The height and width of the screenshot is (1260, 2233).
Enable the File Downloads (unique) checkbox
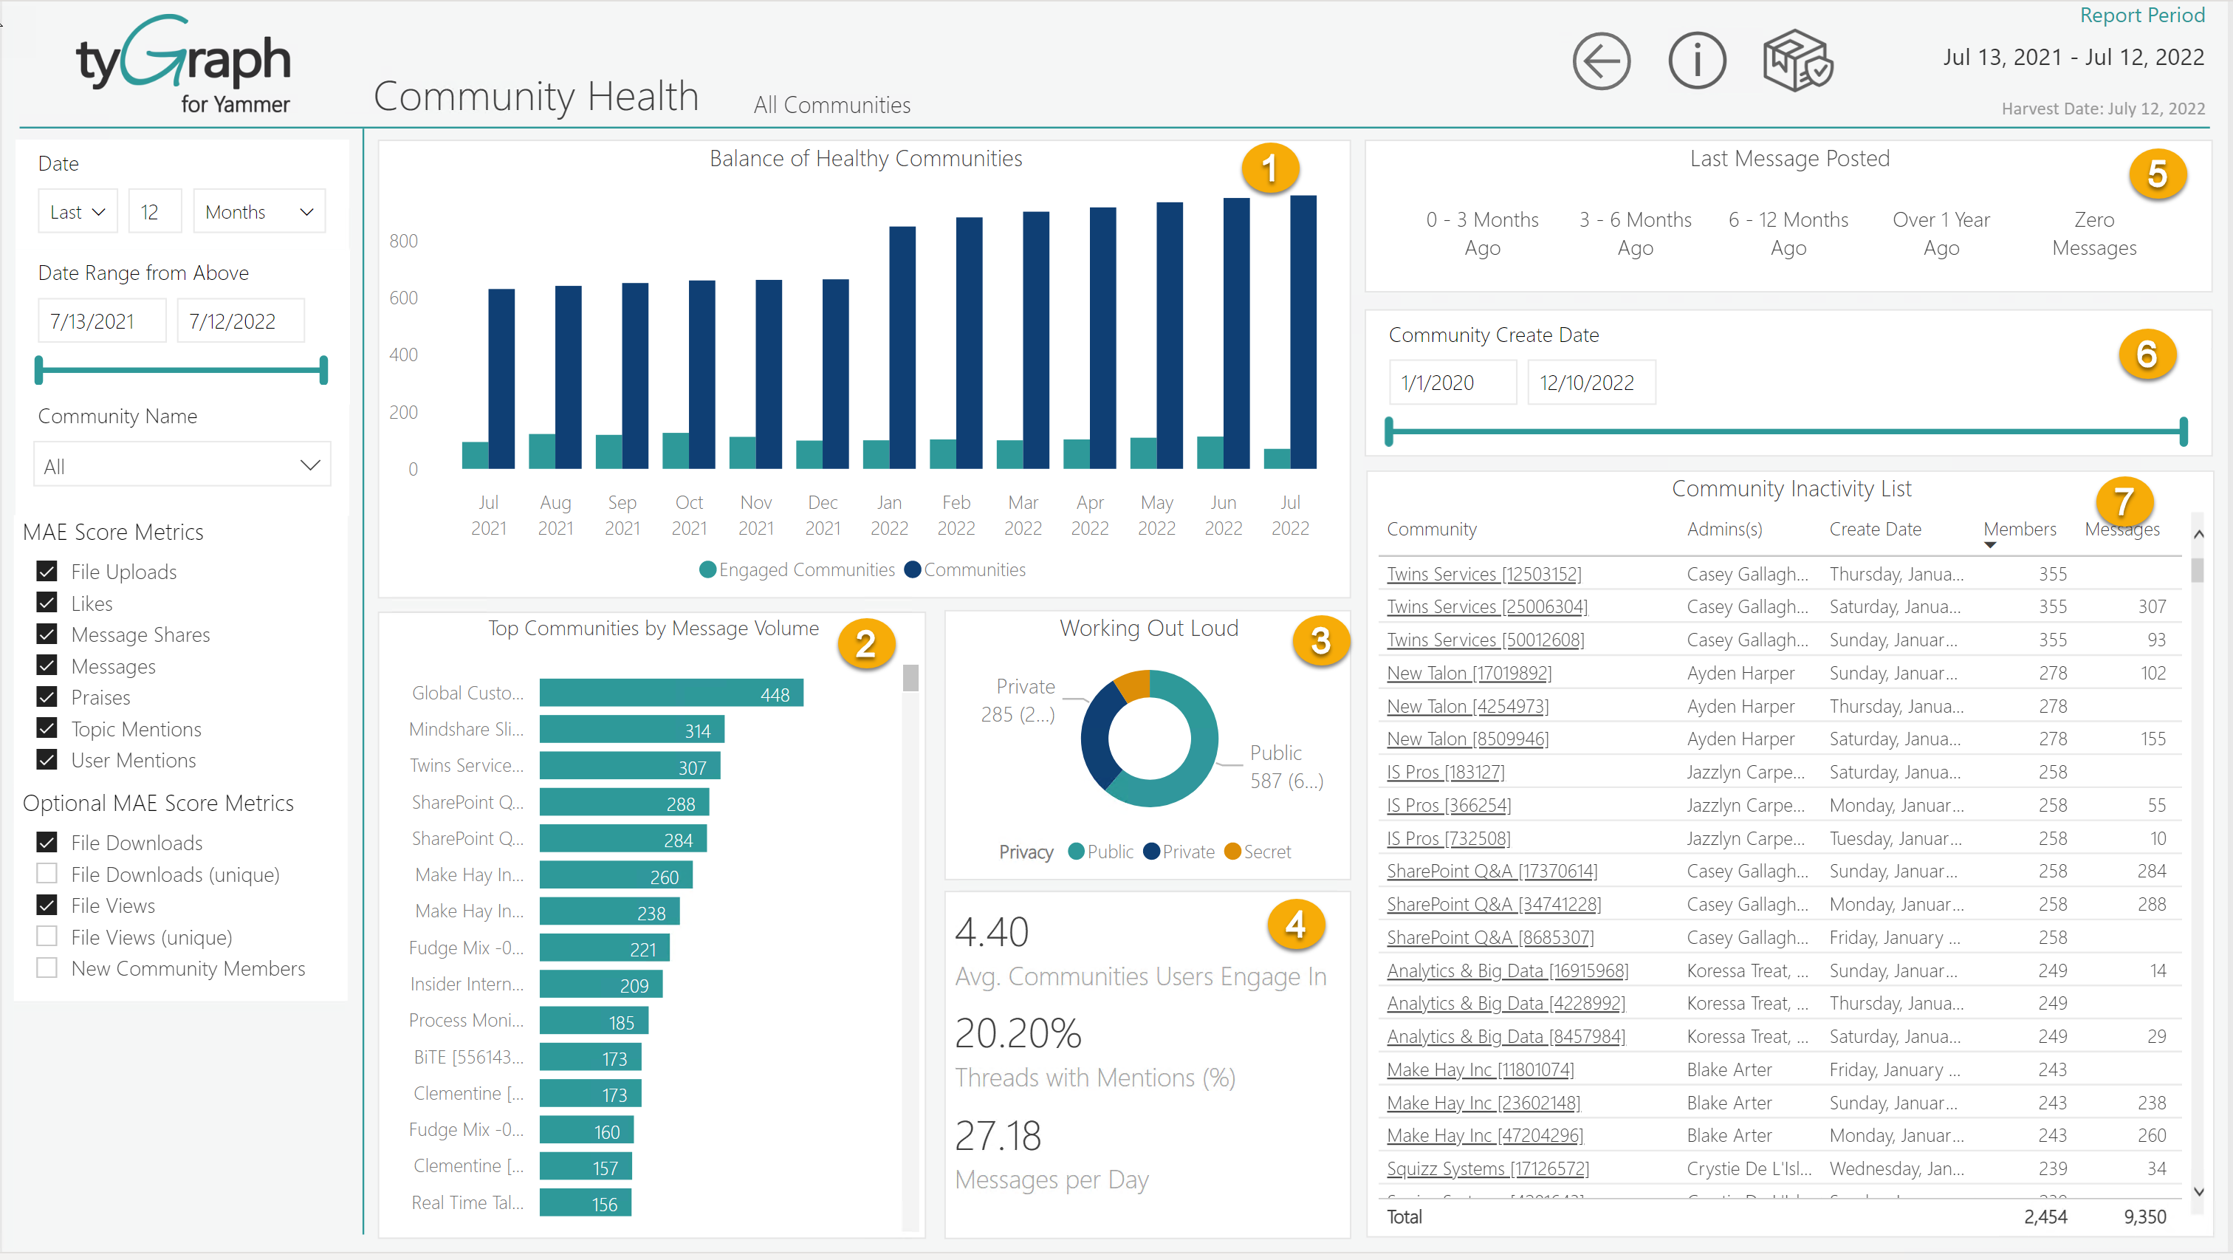point(47,873)
